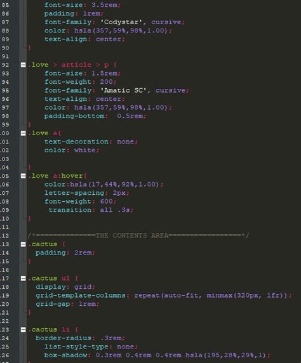Click 'padding-bottom: 0.5rem;' declaration
Image resolution: width=301 pixels, height=363 pixels.
point(95,116)
